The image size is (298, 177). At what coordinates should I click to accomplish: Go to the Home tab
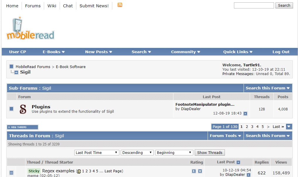tap(12, 6)
